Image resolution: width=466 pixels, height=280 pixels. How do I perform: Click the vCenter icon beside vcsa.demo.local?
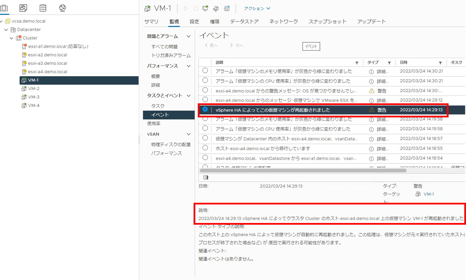pyautogui.click(x=8, y=21)
